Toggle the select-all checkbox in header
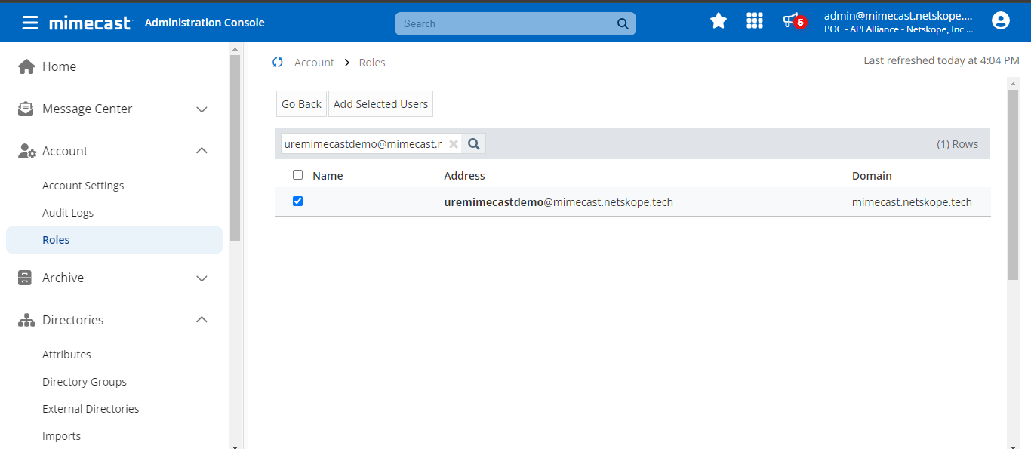This screenshot has height=449, width=1031. (297, 175)
